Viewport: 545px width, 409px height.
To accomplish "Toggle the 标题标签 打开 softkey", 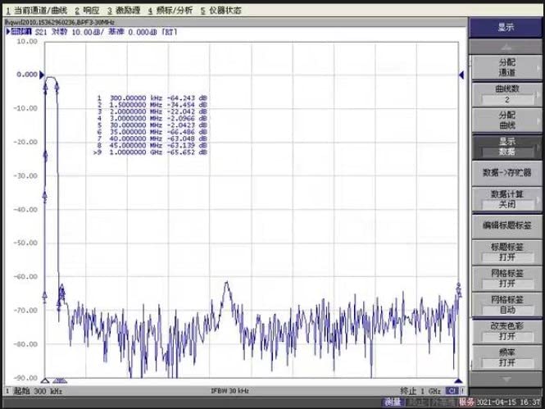I will click(x=506, y=252).
